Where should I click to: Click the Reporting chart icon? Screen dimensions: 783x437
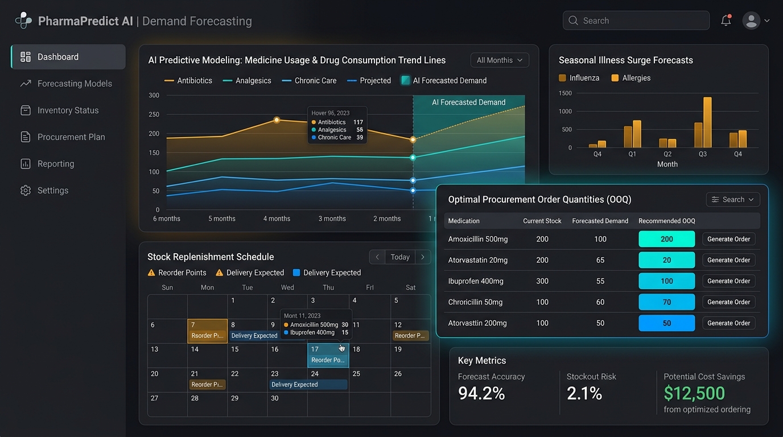tap(26, 164)
